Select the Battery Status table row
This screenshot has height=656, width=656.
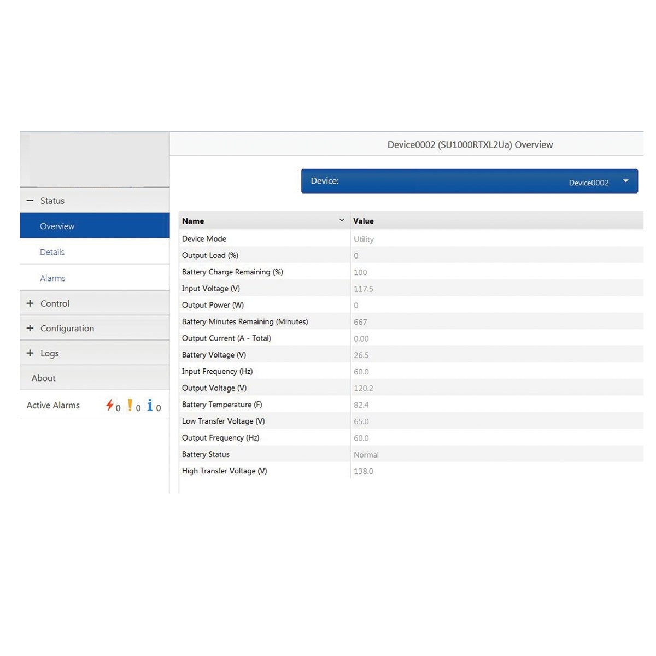(x=328, y=454)
